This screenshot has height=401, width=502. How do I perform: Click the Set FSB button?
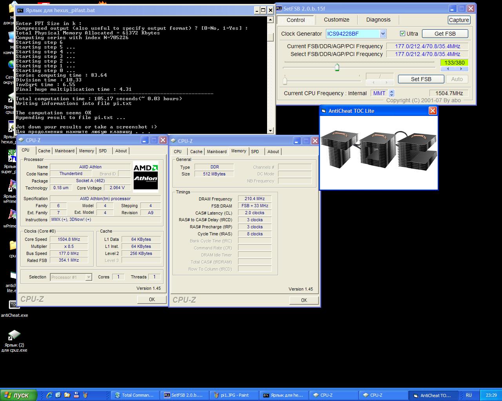click(x=421, y=79)
